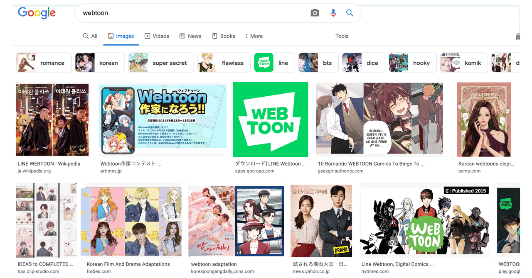Click the LINE WEBTOON - Wikipedia title
Screen dimensions: 532x278
pos(49,164)
